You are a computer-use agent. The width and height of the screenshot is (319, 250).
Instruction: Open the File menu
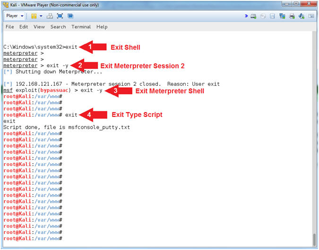(10, 27)
